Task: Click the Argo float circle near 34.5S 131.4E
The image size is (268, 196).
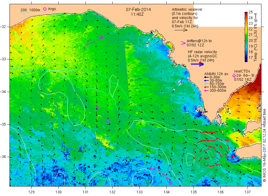Action: pos(97,108)
